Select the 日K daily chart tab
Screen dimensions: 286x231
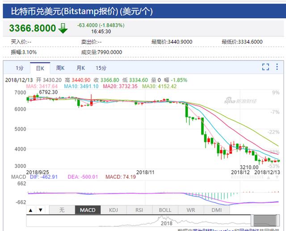point(40,68)
